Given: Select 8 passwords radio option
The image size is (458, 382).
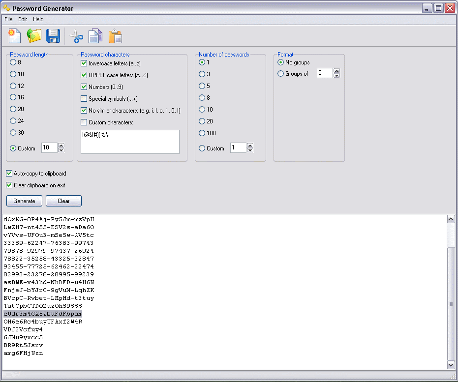Looking at the screenshot, I should tap(202, 97).
